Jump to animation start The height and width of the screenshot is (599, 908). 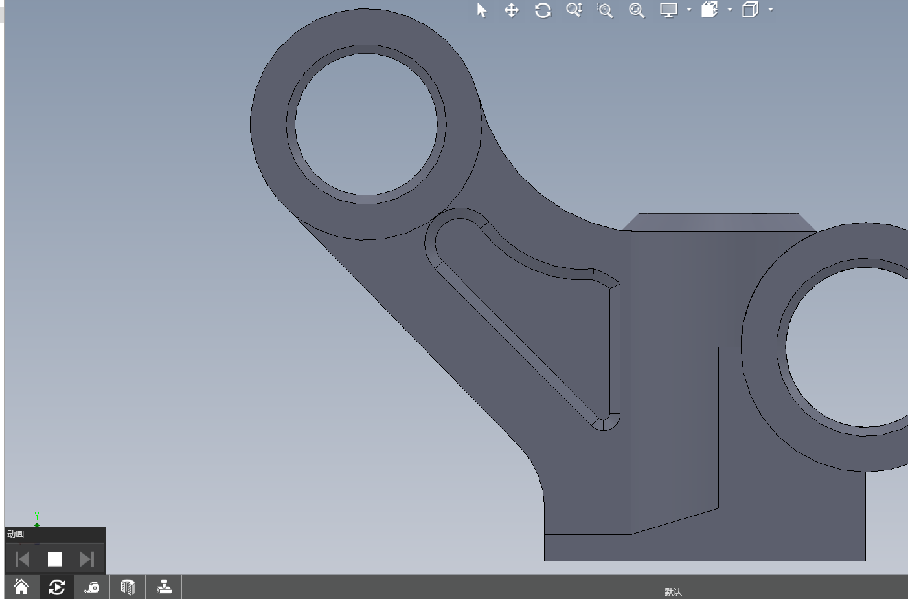coord(22,559)
